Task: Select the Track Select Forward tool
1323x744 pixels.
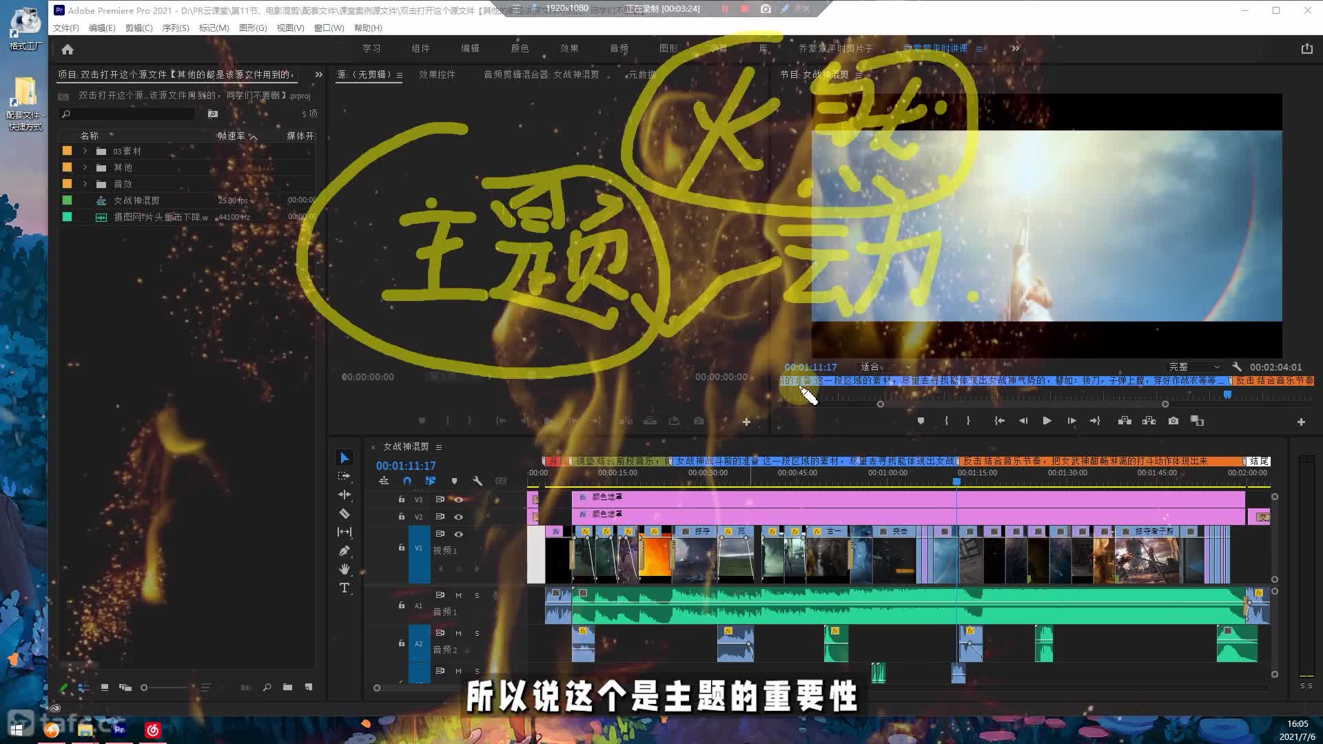Action: pyautogui.click(x=345, y=476)
